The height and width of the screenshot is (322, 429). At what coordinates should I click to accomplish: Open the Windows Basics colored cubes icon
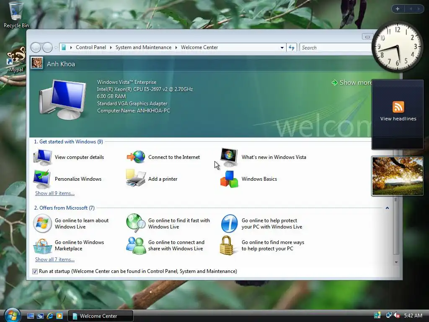(229, 179)
